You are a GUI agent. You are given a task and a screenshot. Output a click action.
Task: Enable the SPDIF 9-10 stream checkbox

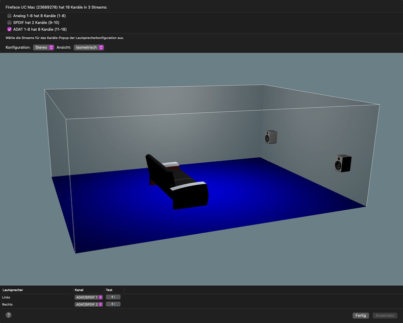click(10, 22)
